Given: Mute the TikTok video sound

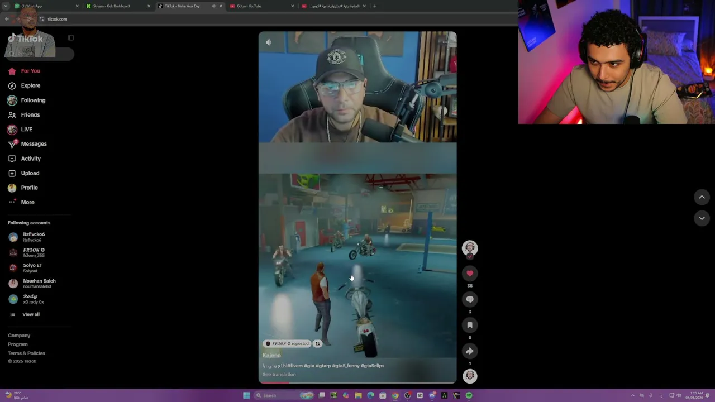Looking at the screenshot, I should 269,42.
